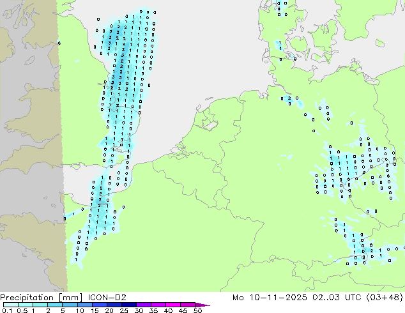Click the 'Precipitation [mm]' title text
Screen dimensions: 405x313
click(41, 298)
